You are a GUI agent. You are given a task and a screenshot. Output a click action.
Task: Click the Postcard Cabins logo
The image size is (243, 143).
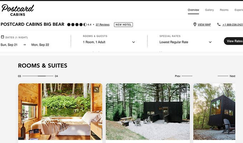coord(18,10)
